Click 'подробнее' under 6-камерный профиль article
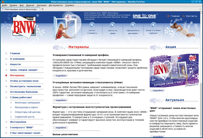 coord(60,76)
